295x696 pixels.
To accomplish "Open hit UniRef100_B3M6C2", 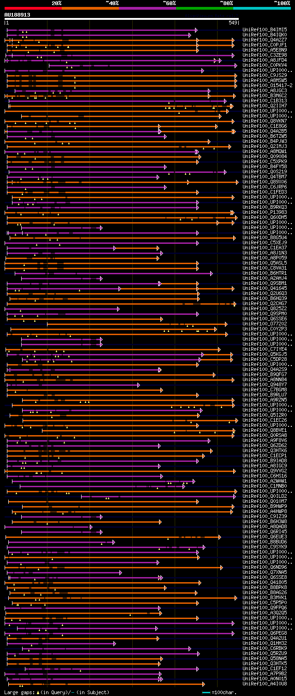I will click(x=265, y=95).
